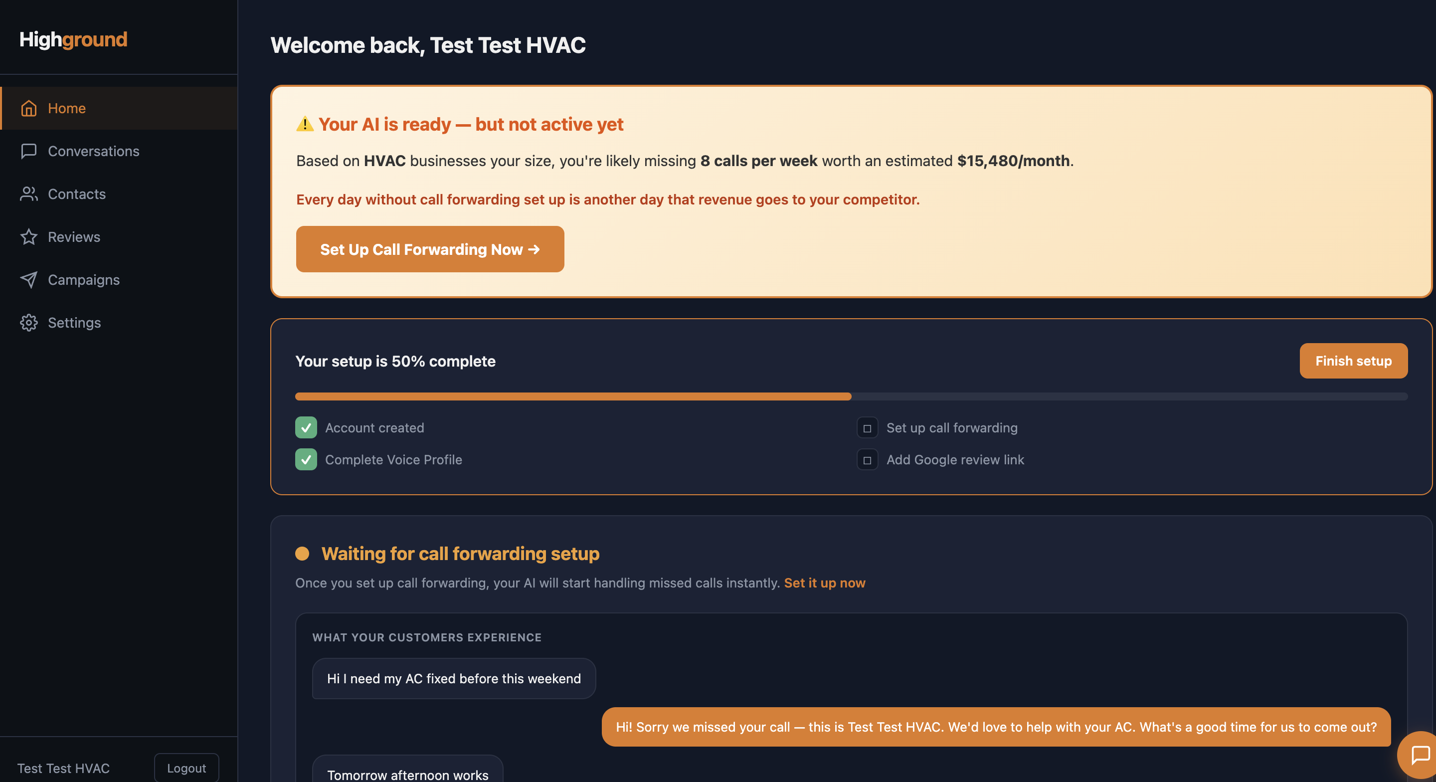Click the setup progress bar
The image size is (1436, 782).
[851, 396]
